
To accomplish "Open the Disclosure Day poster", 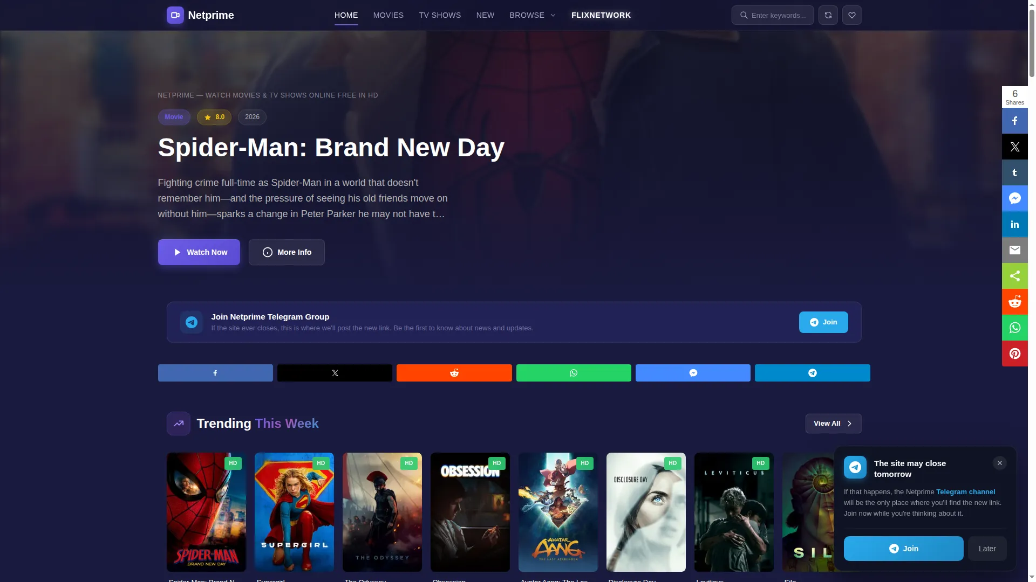I will coord(646,512).
